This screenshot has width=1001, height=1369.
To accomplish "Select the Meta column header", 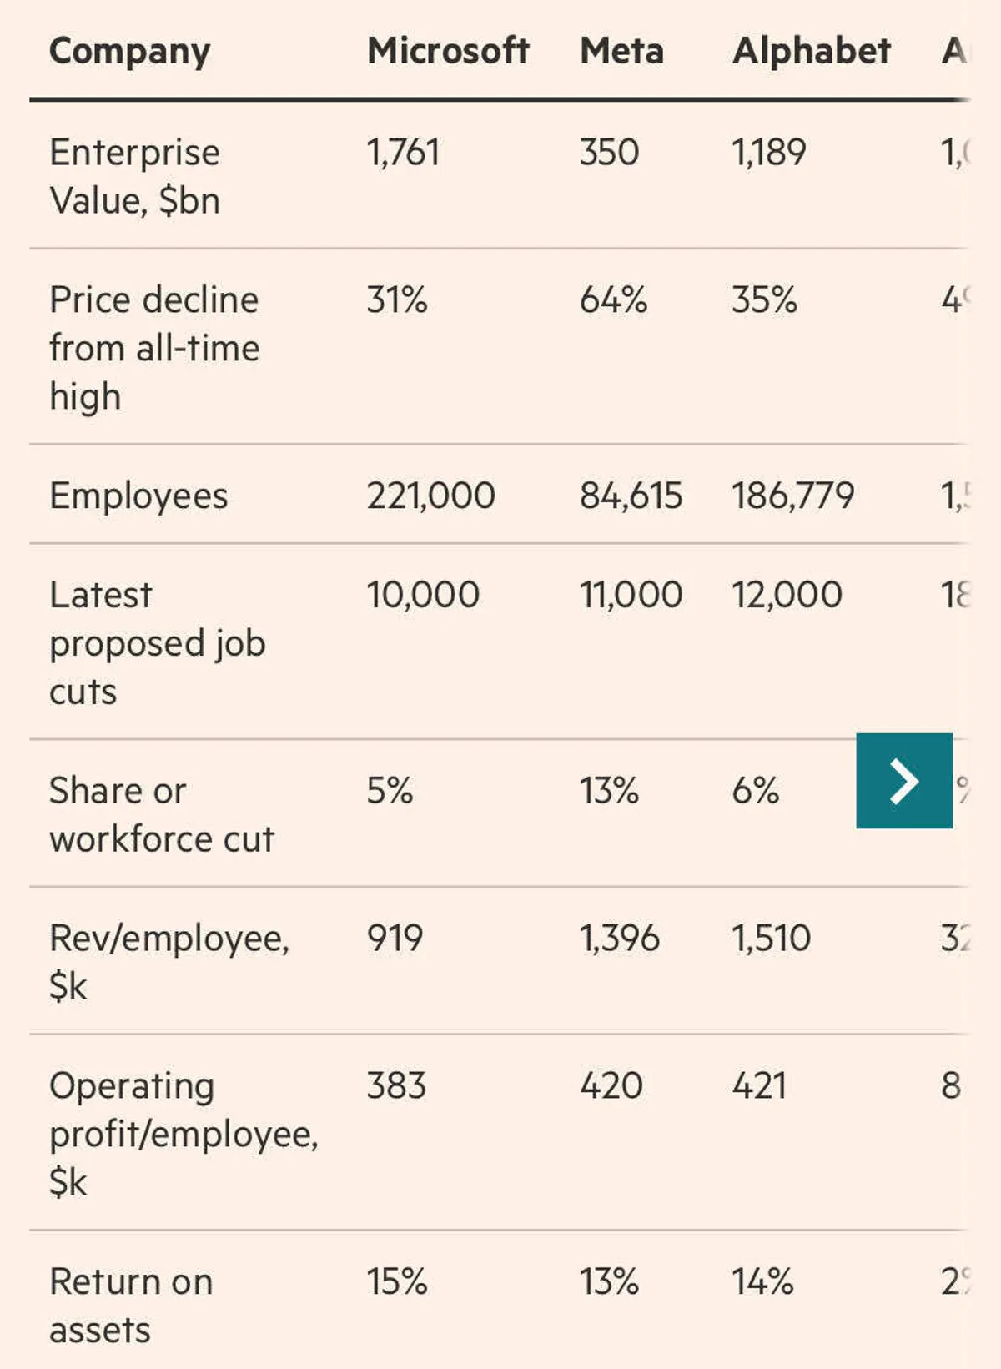I will [x=621, y=52].
